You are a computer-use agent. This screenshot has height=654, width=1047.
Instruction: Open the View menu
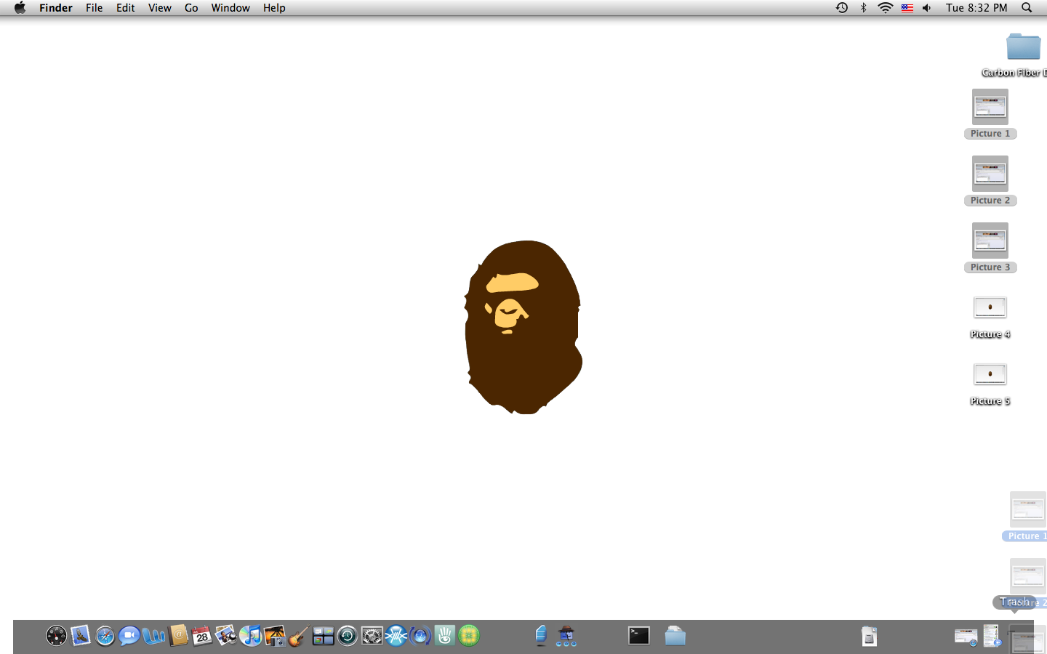pyautogui.click(x=160, y=8)
